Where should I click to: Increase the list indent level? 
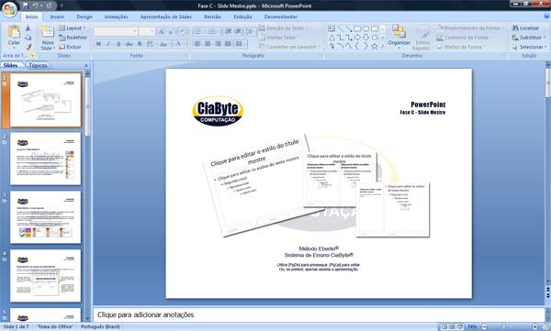pyautogui.click(x=238, y=31)
